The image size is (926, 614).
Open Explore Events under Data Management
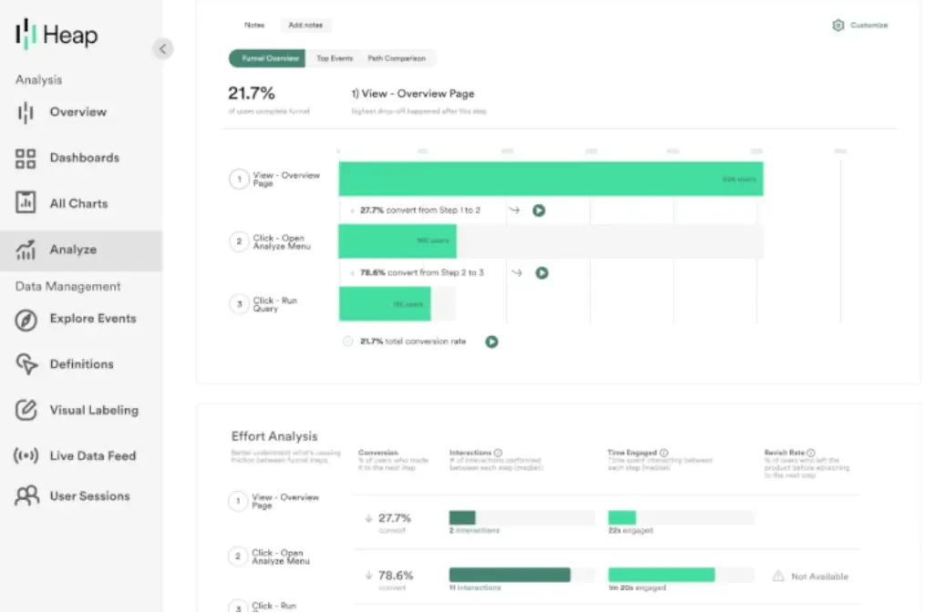click(x=83, y=319)
